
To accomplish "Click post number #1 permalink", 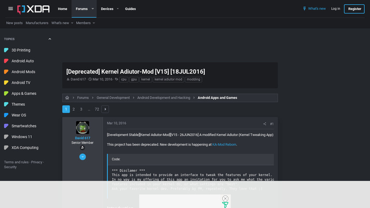I will click(272, 124).
